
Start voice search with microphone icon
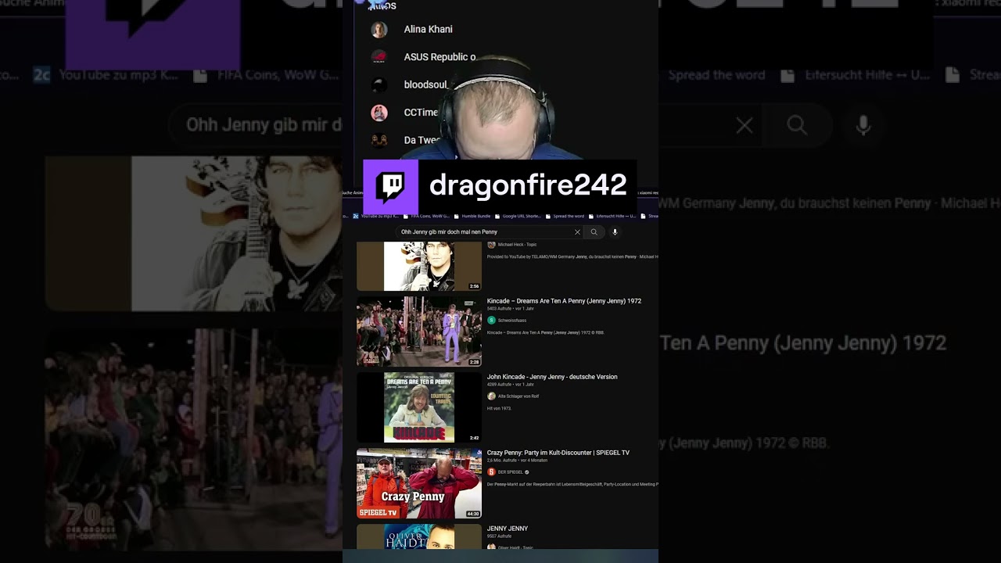(x=615, y=232)
